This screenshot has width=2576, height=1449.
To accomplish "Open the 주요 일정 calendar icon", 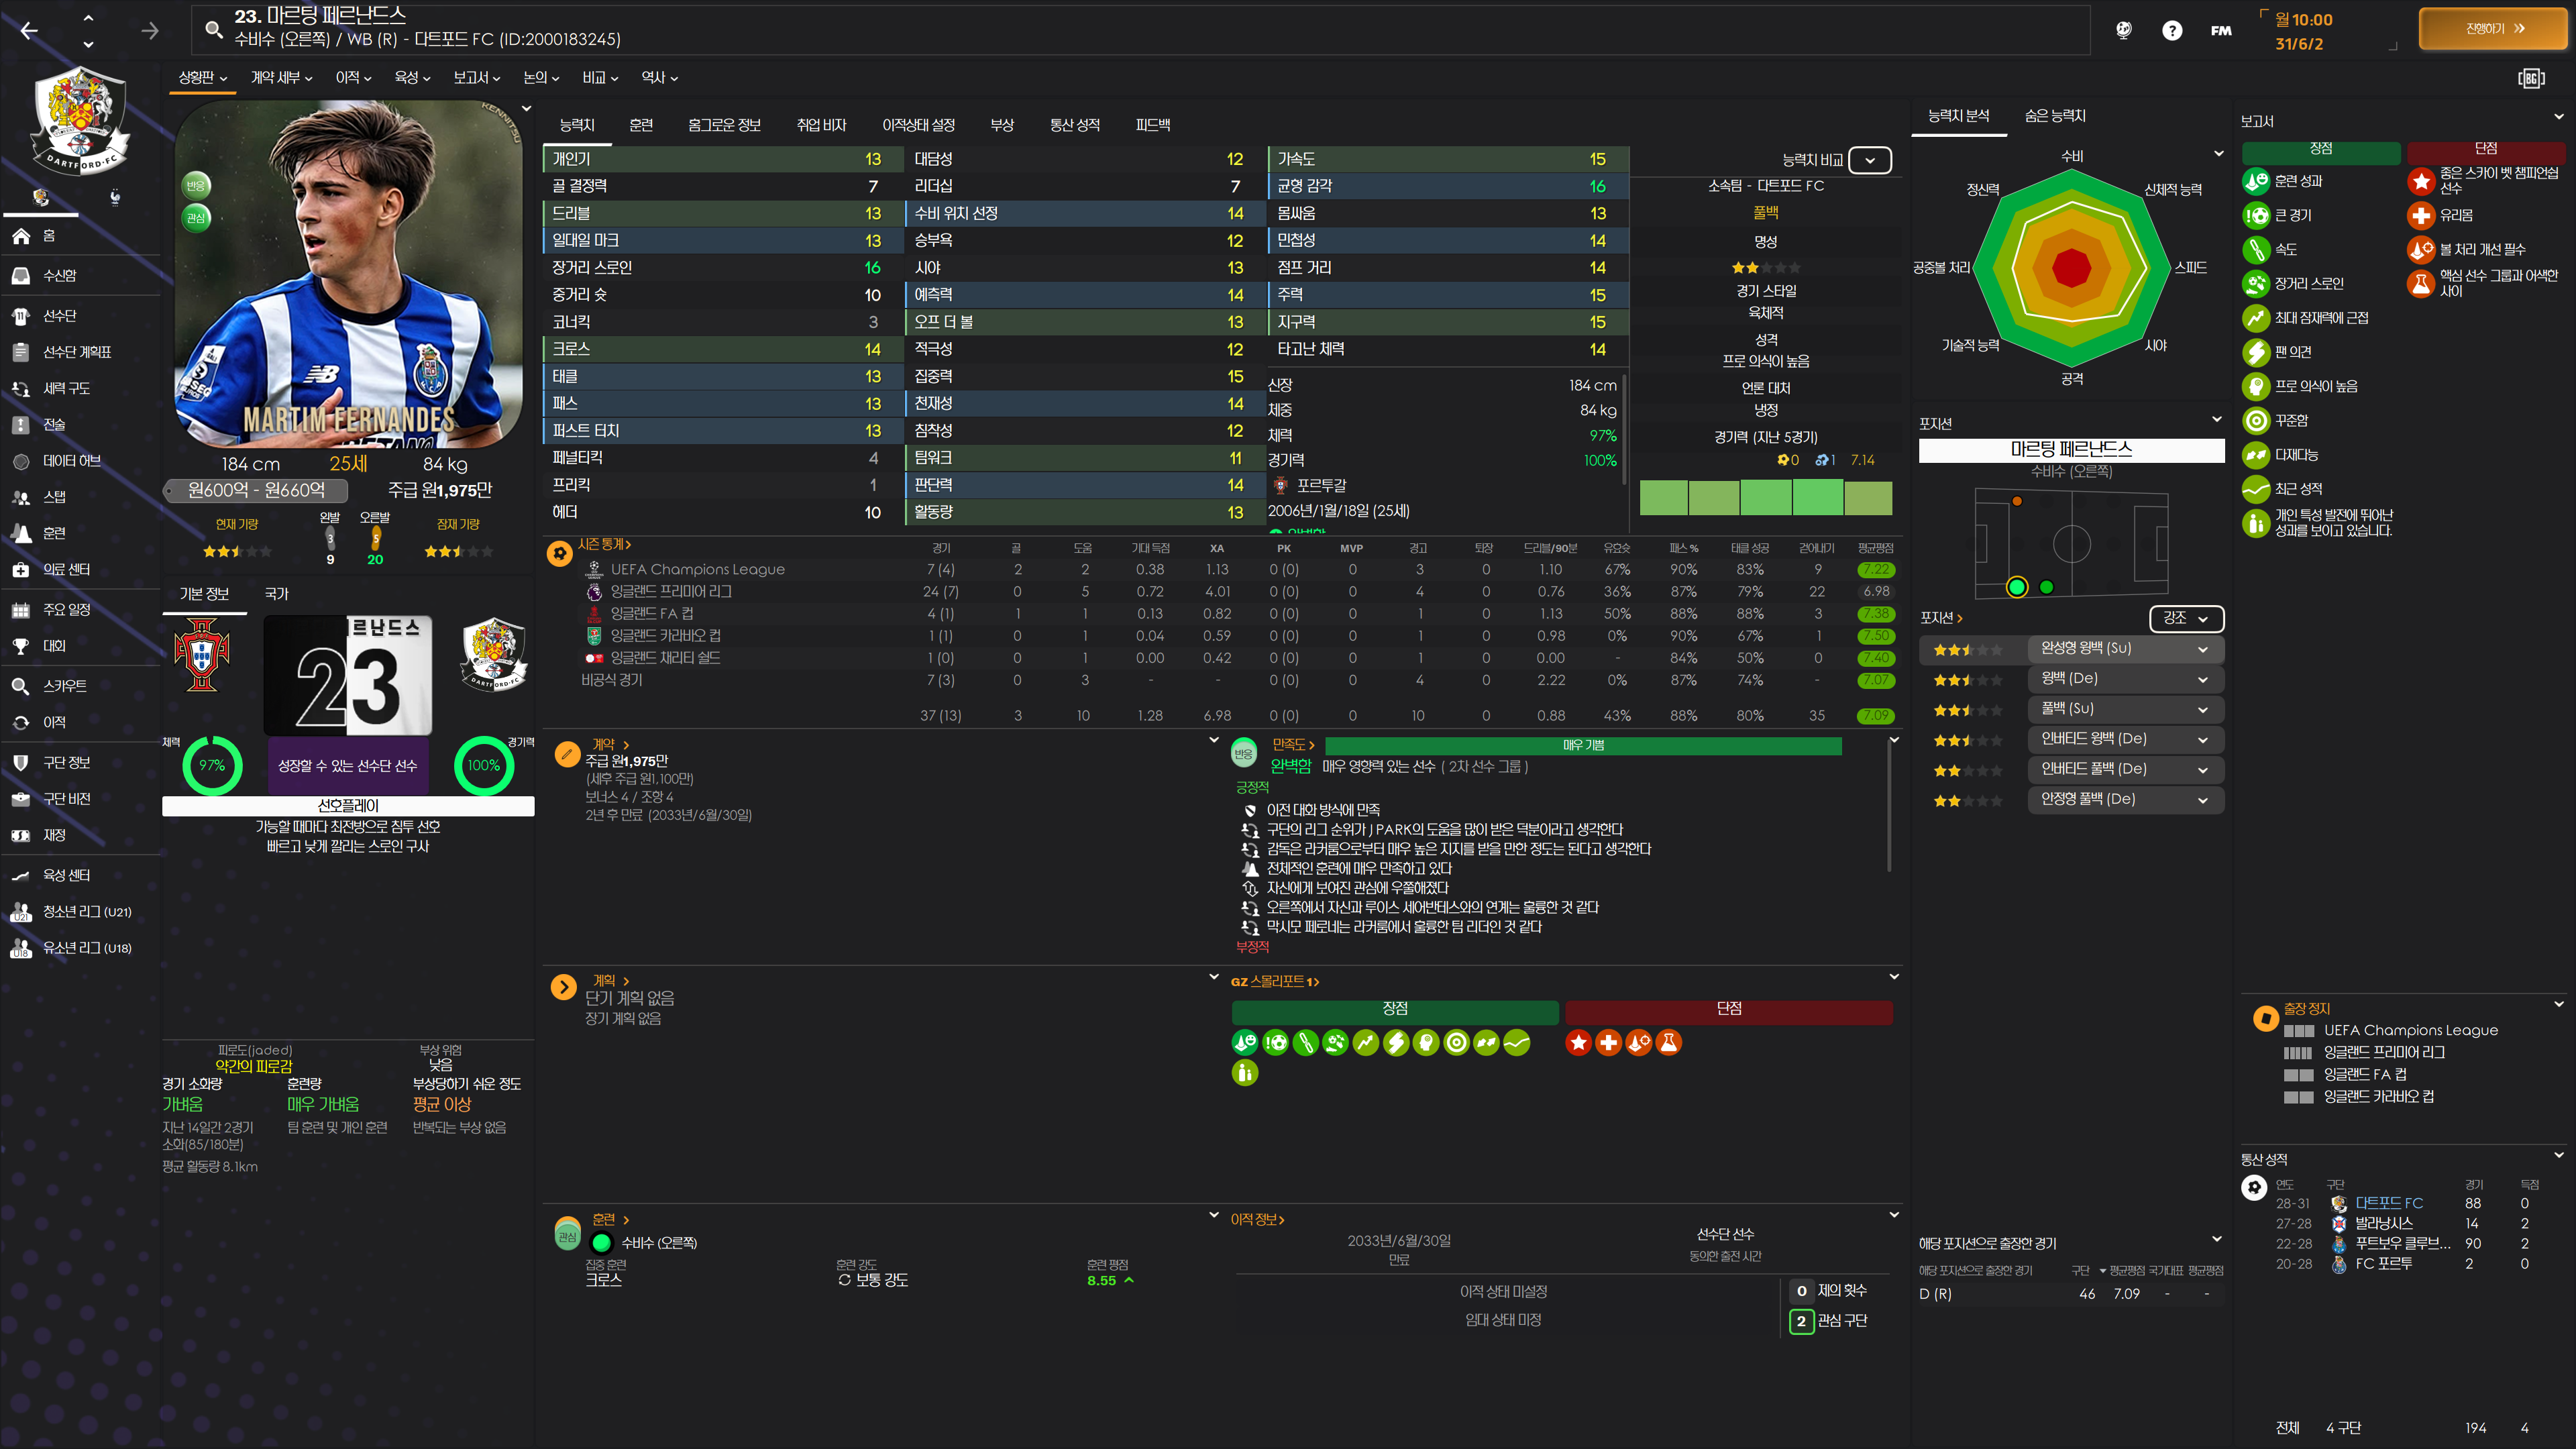I will coord(21,609).
